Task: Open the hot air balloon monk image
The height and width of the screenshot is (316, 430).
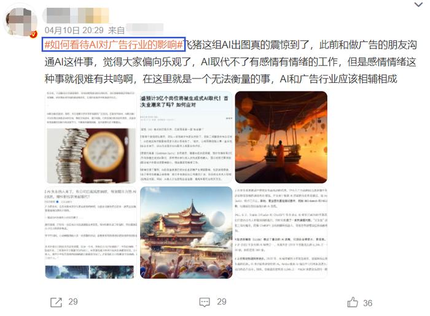Action: (x=281, y=137)
